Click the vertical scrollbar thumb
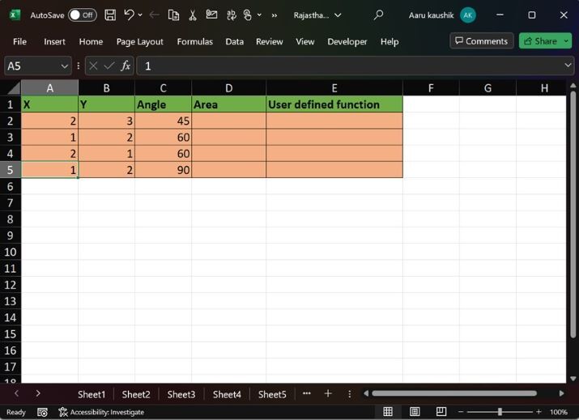The image size is (579, 420). coord(573,214)
